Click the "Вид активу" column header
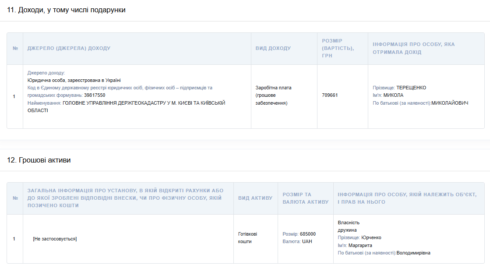 tap(255, 198)
